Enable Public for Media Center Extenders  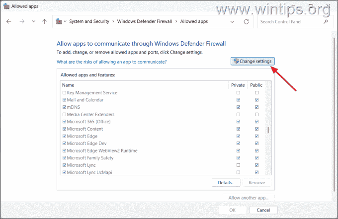click(x=256, y=114)
